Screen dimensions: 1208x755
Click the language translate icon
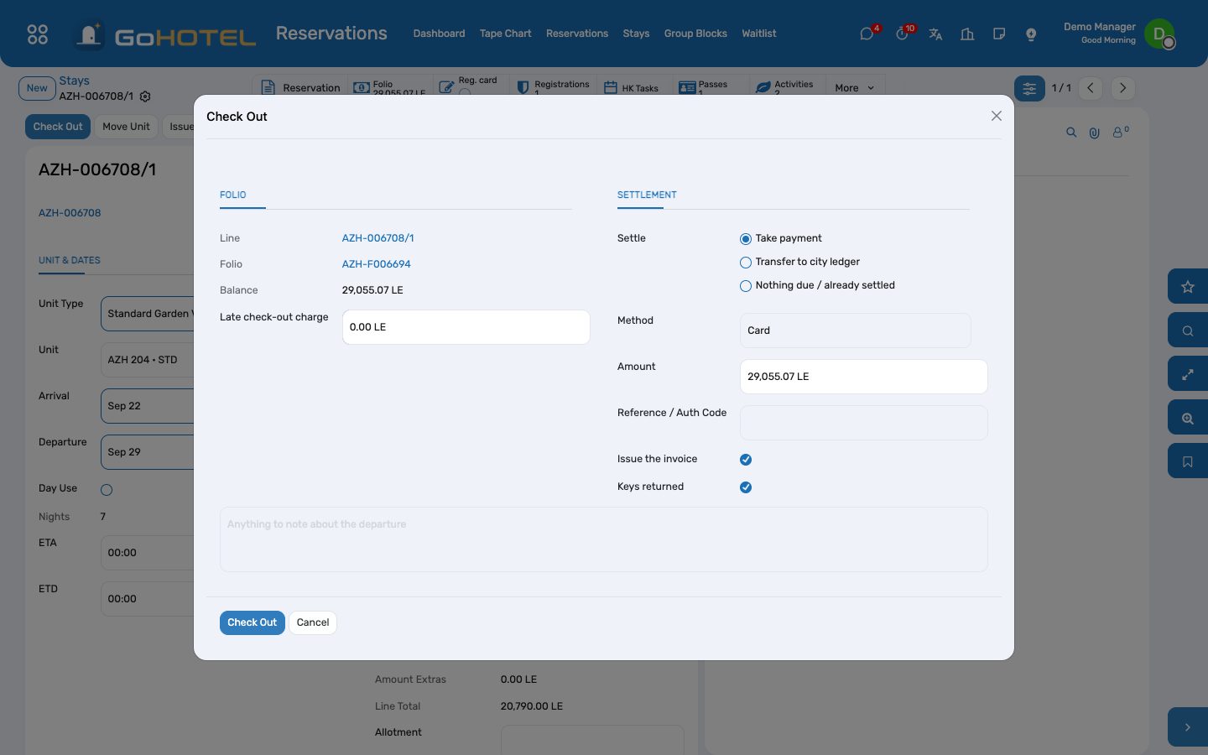935,34
